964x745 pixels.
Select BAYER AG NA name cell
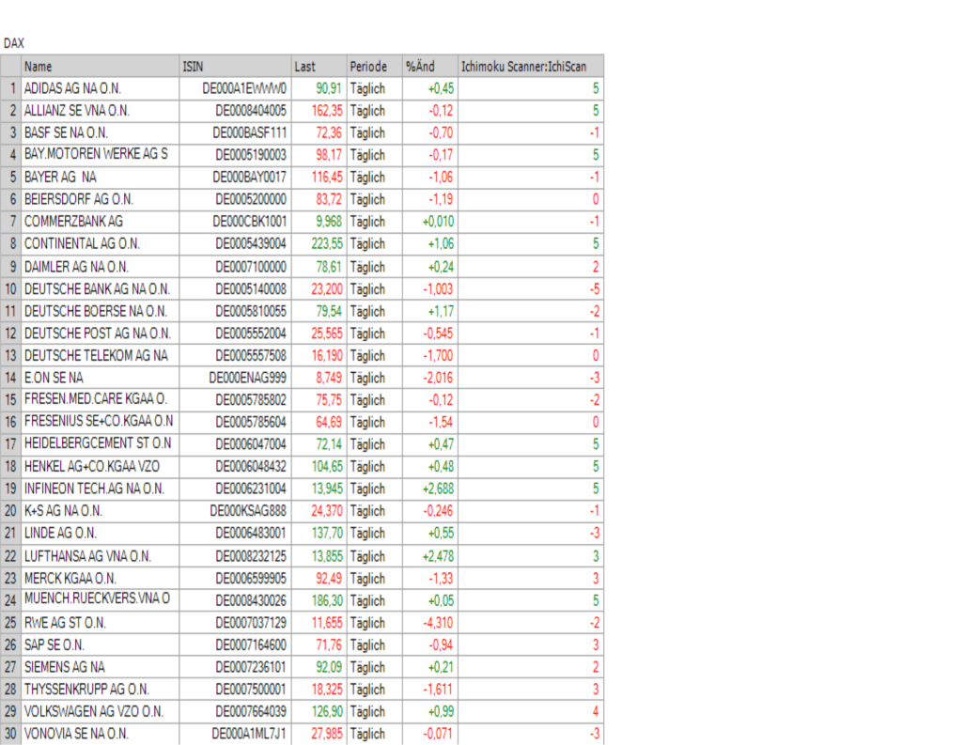[101, 177]
